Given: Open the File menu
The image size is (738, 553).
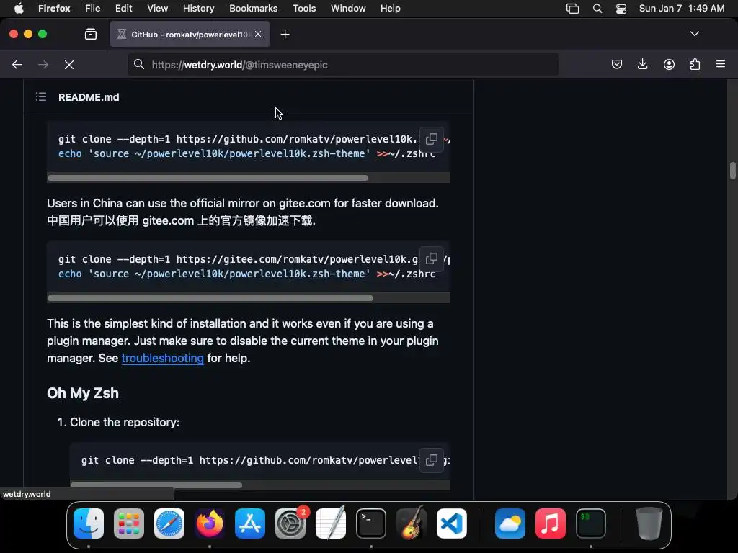Looking at the screenshot, I should click(x=93, y=9).
